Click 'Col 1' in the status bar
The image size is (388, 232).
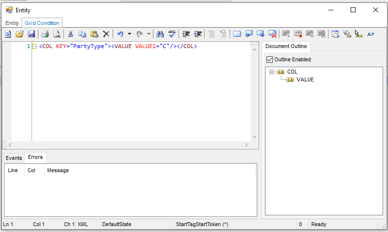38,224
